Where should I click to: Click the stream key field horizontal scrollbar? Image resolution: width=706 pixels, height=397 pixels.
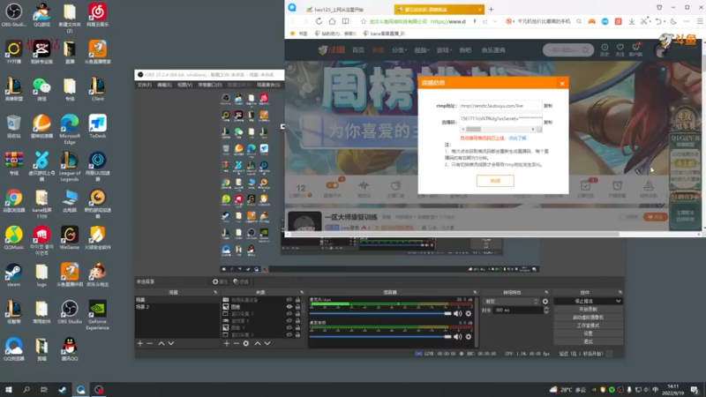[x=500, y=129]
